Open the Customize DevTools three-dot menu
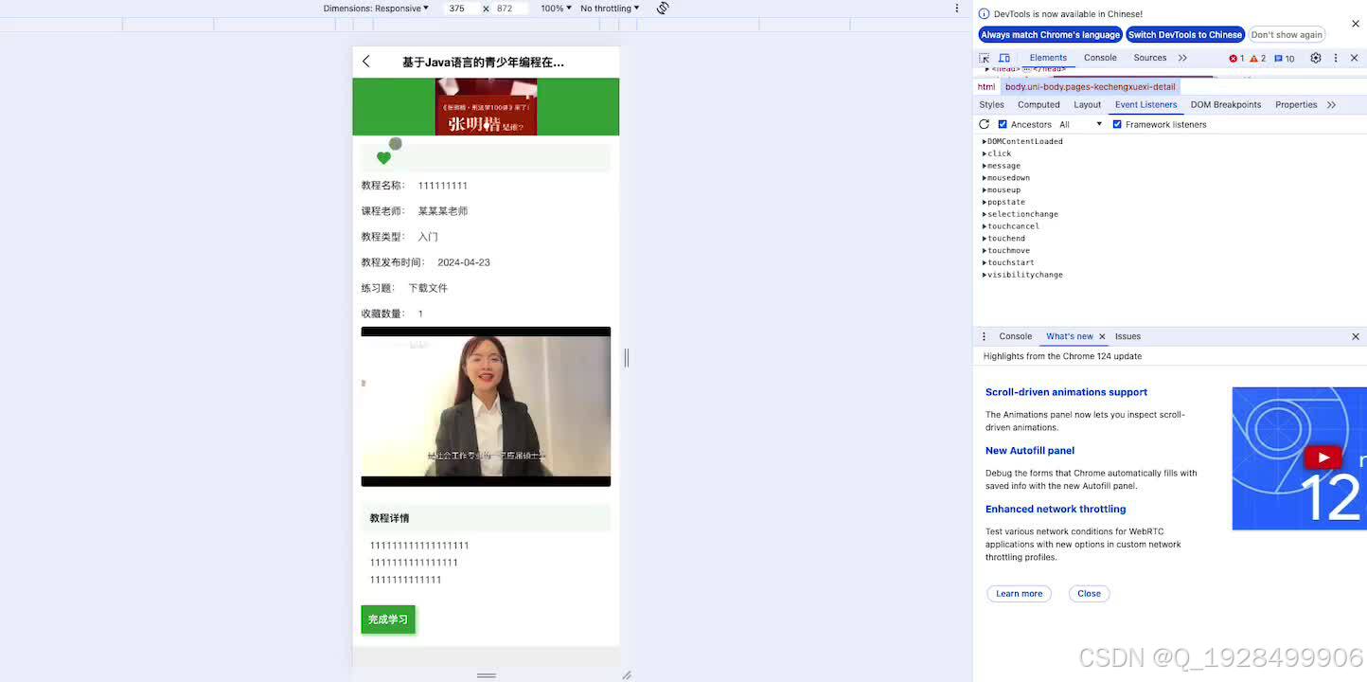 1336,58
